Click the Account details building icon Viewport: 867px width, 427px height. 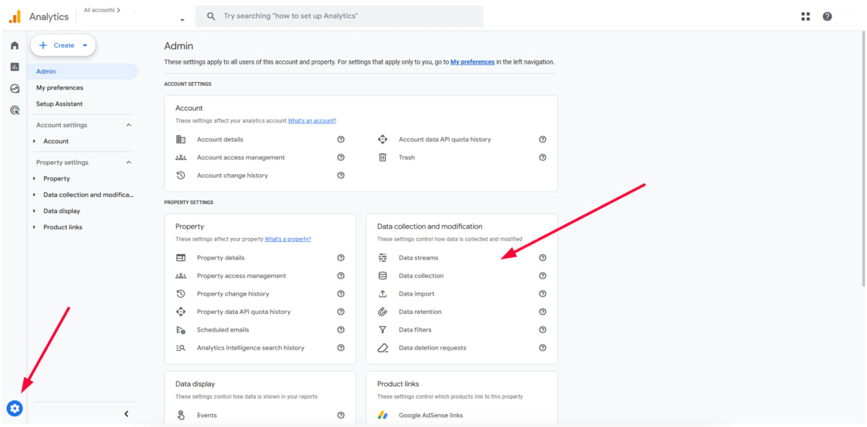(180, 140)
